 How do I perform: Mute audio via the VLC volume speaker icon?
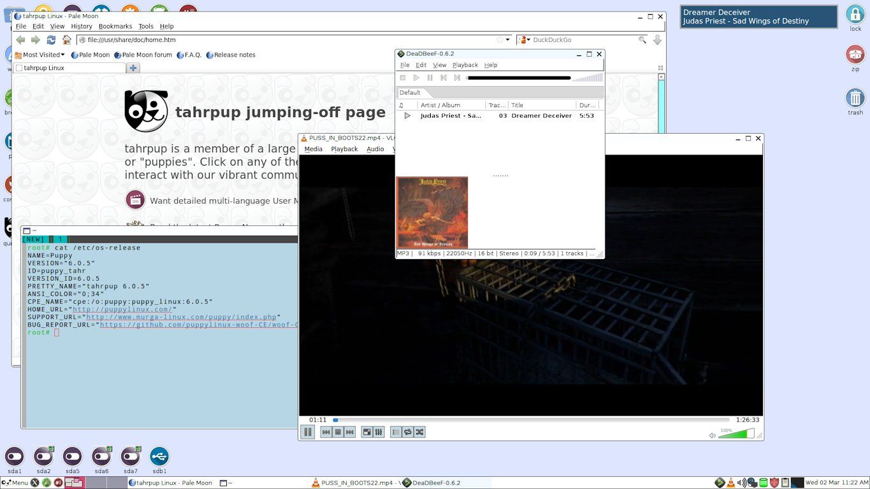click(712, 435)
